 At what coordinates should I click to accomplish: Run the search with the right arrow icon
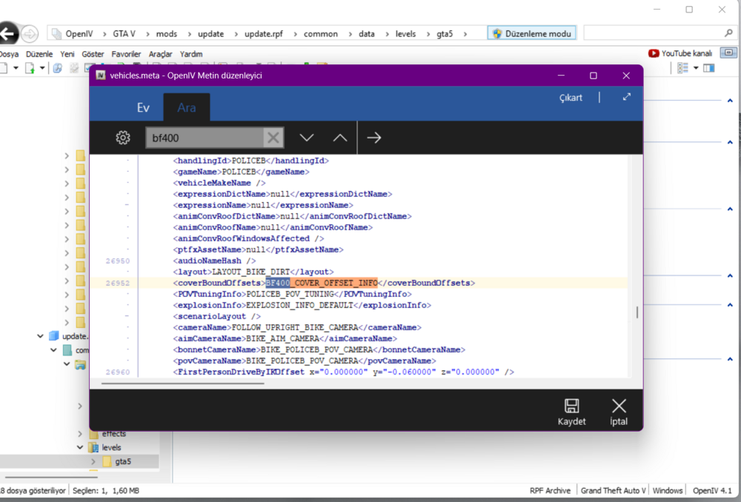[x=373, y=137]
